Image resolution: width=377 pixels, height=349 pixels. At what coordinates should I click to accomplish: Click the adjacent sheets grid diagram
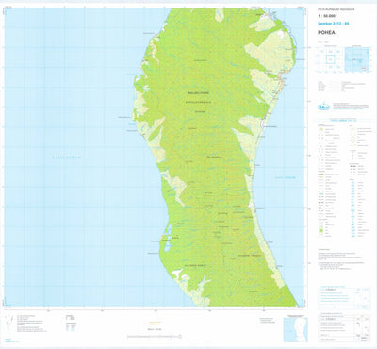(330, 58)
